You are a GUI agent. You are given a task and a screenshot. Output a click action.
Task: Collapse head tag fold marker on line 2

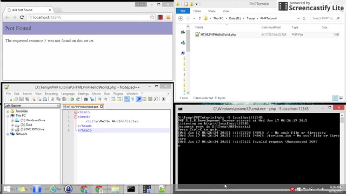76,117
